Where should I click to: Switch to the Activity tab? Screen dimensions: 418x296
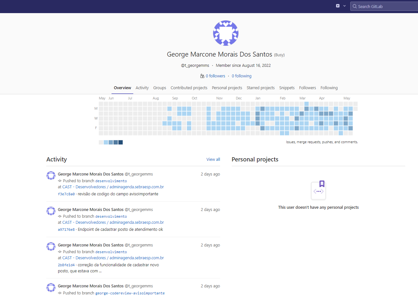[142, 88]
